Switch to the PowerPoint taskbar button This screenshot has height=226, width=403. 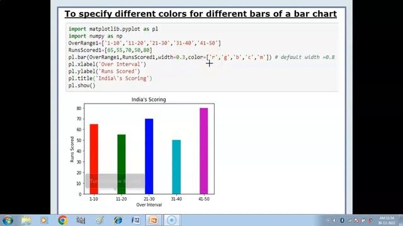click(154, 220)
